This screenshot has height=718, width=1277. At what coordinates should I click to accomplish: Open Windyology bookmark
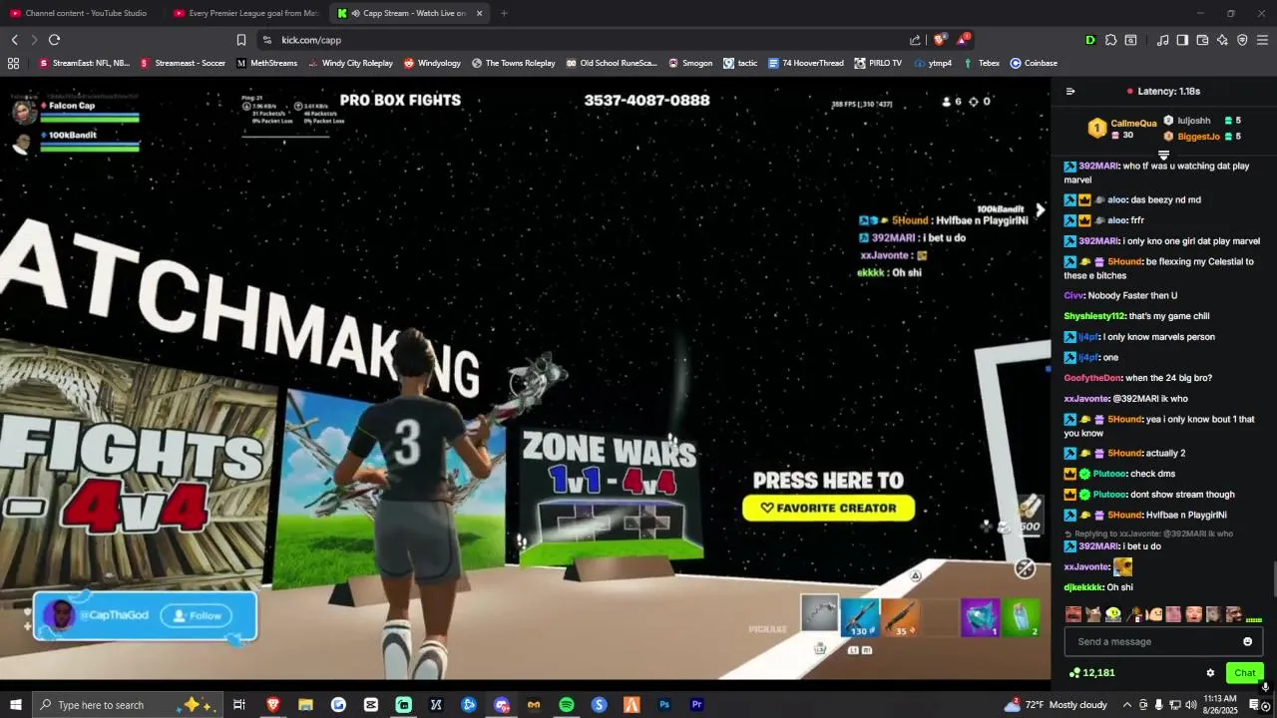point(432,63)
